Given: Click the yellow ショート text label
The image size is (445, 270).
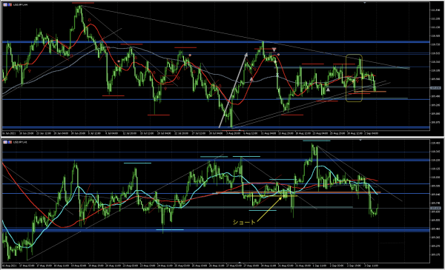Looking at the screenshot, I should 244,223.
